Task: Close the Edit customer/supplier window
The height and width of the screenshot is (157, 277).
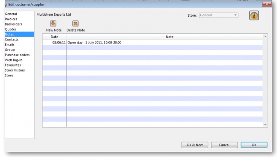Action: [x=267, y=4]
